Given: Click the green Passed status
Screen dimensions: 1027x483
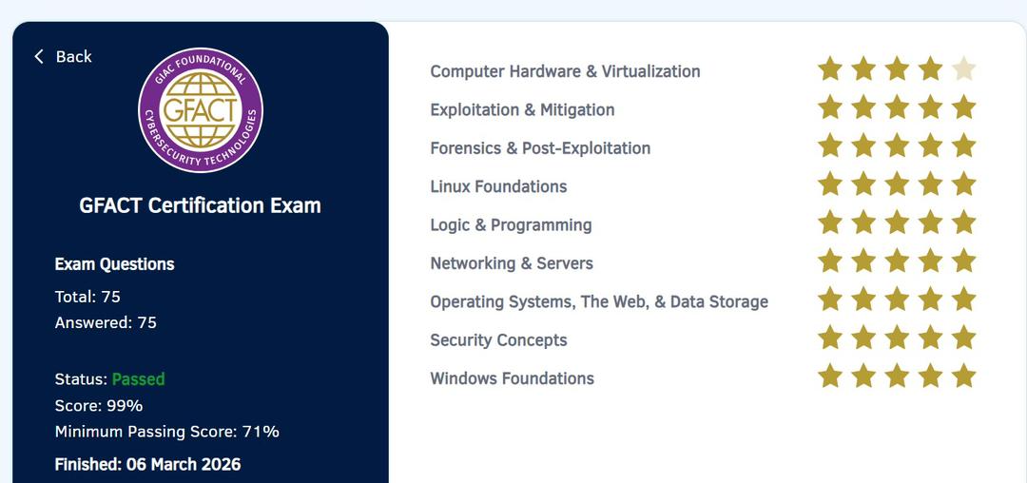Looking at the screenshot, I should [138, 379].
